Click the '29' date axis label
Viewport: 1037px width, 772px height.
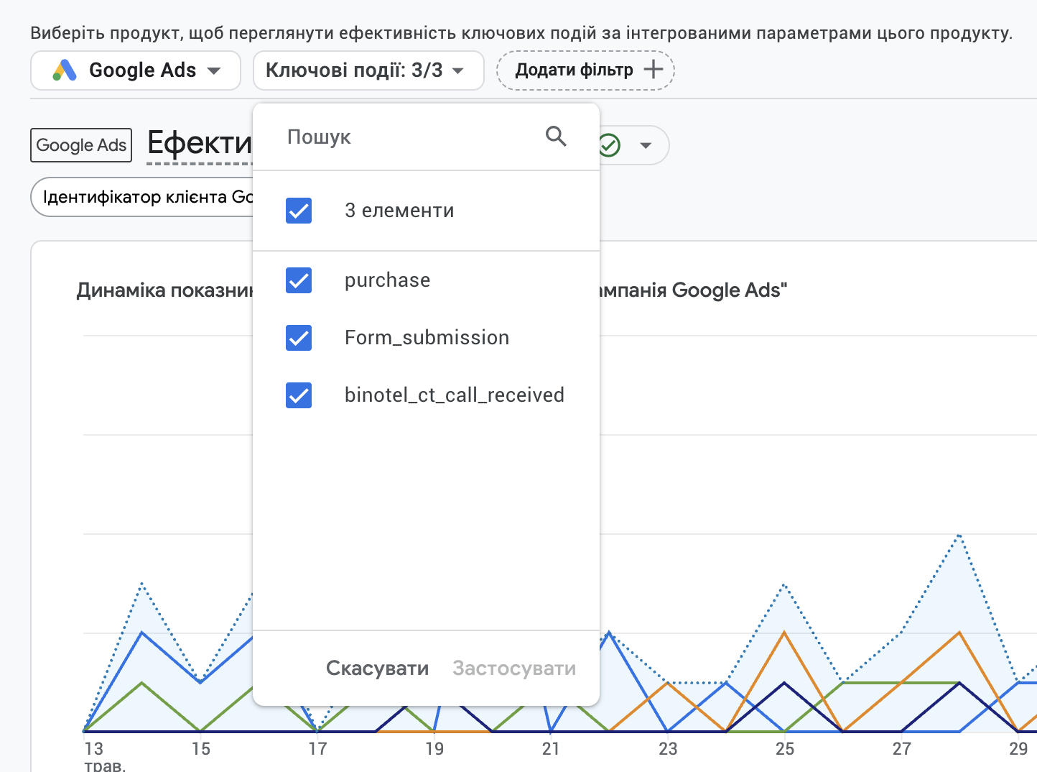click(x=1018, y=749)
